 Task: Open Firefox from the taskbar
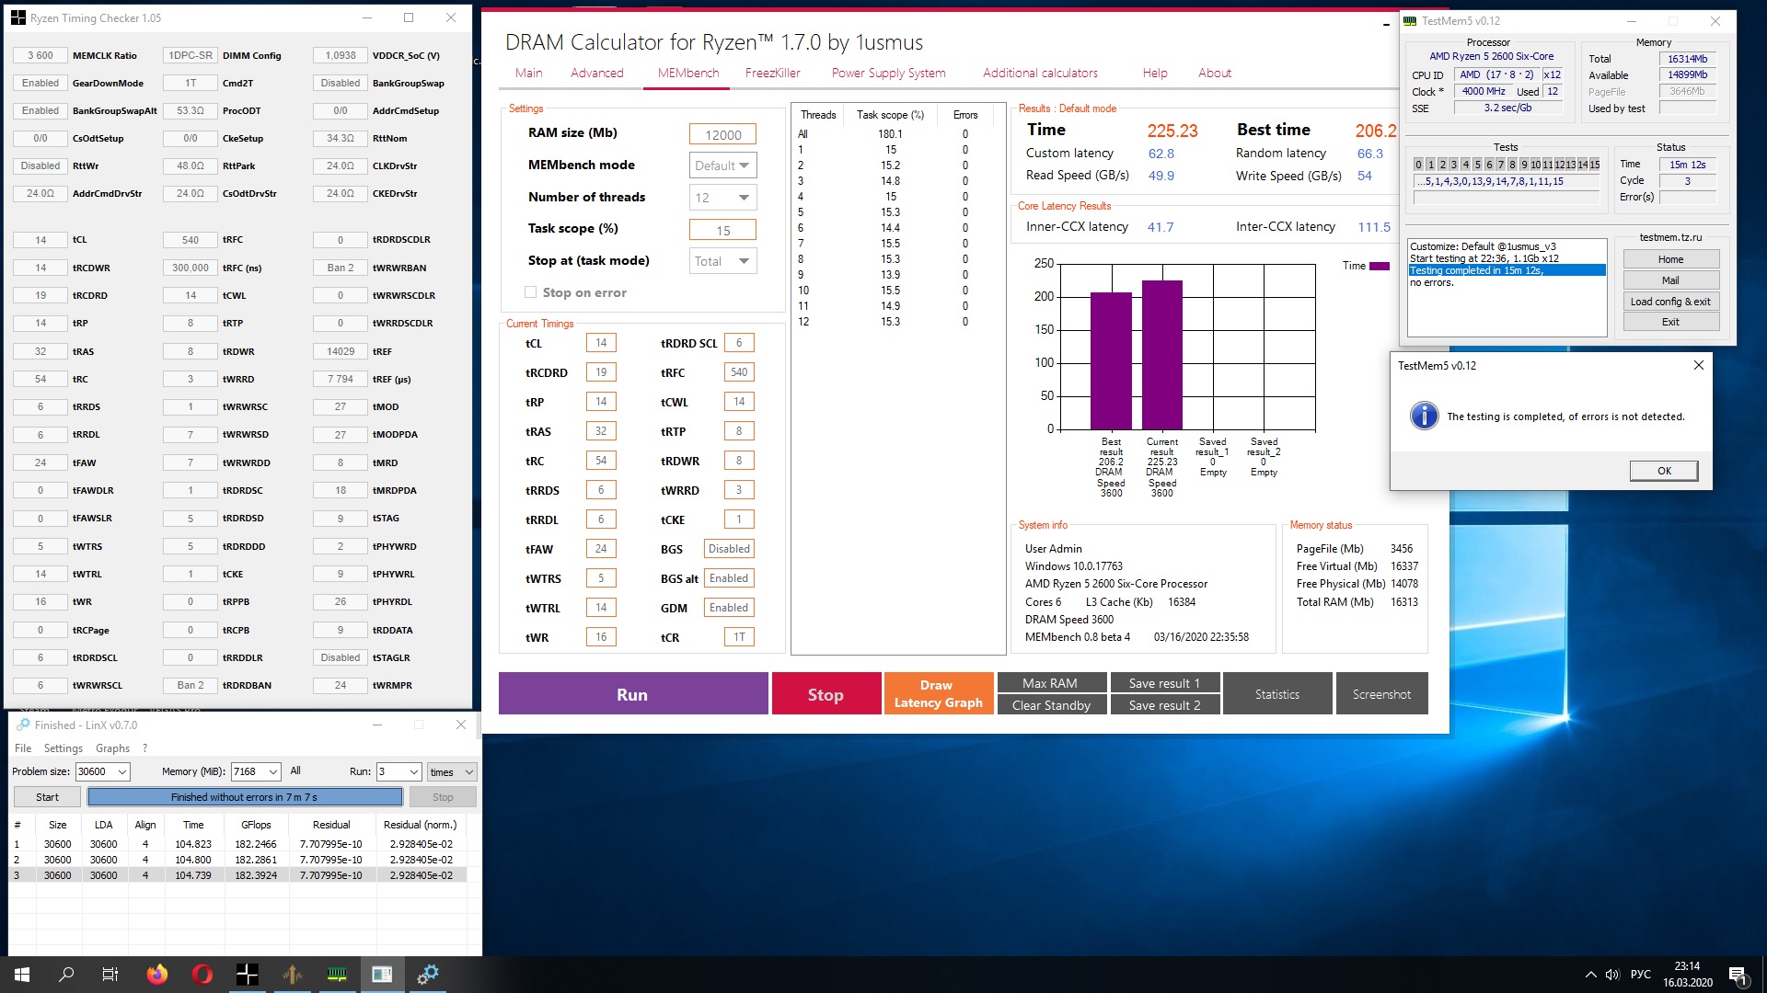pos(157,975)
